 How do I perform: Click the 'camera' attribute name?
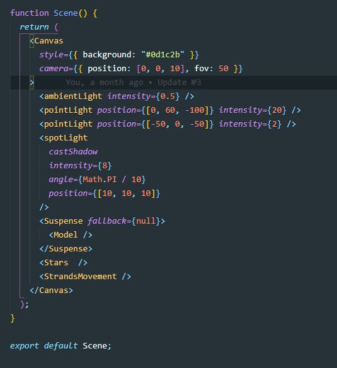(54, 69)
